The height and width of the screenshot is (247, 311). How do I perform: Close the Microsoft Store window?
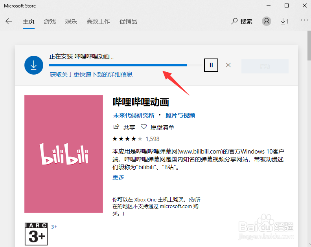[x=305, y=5]
